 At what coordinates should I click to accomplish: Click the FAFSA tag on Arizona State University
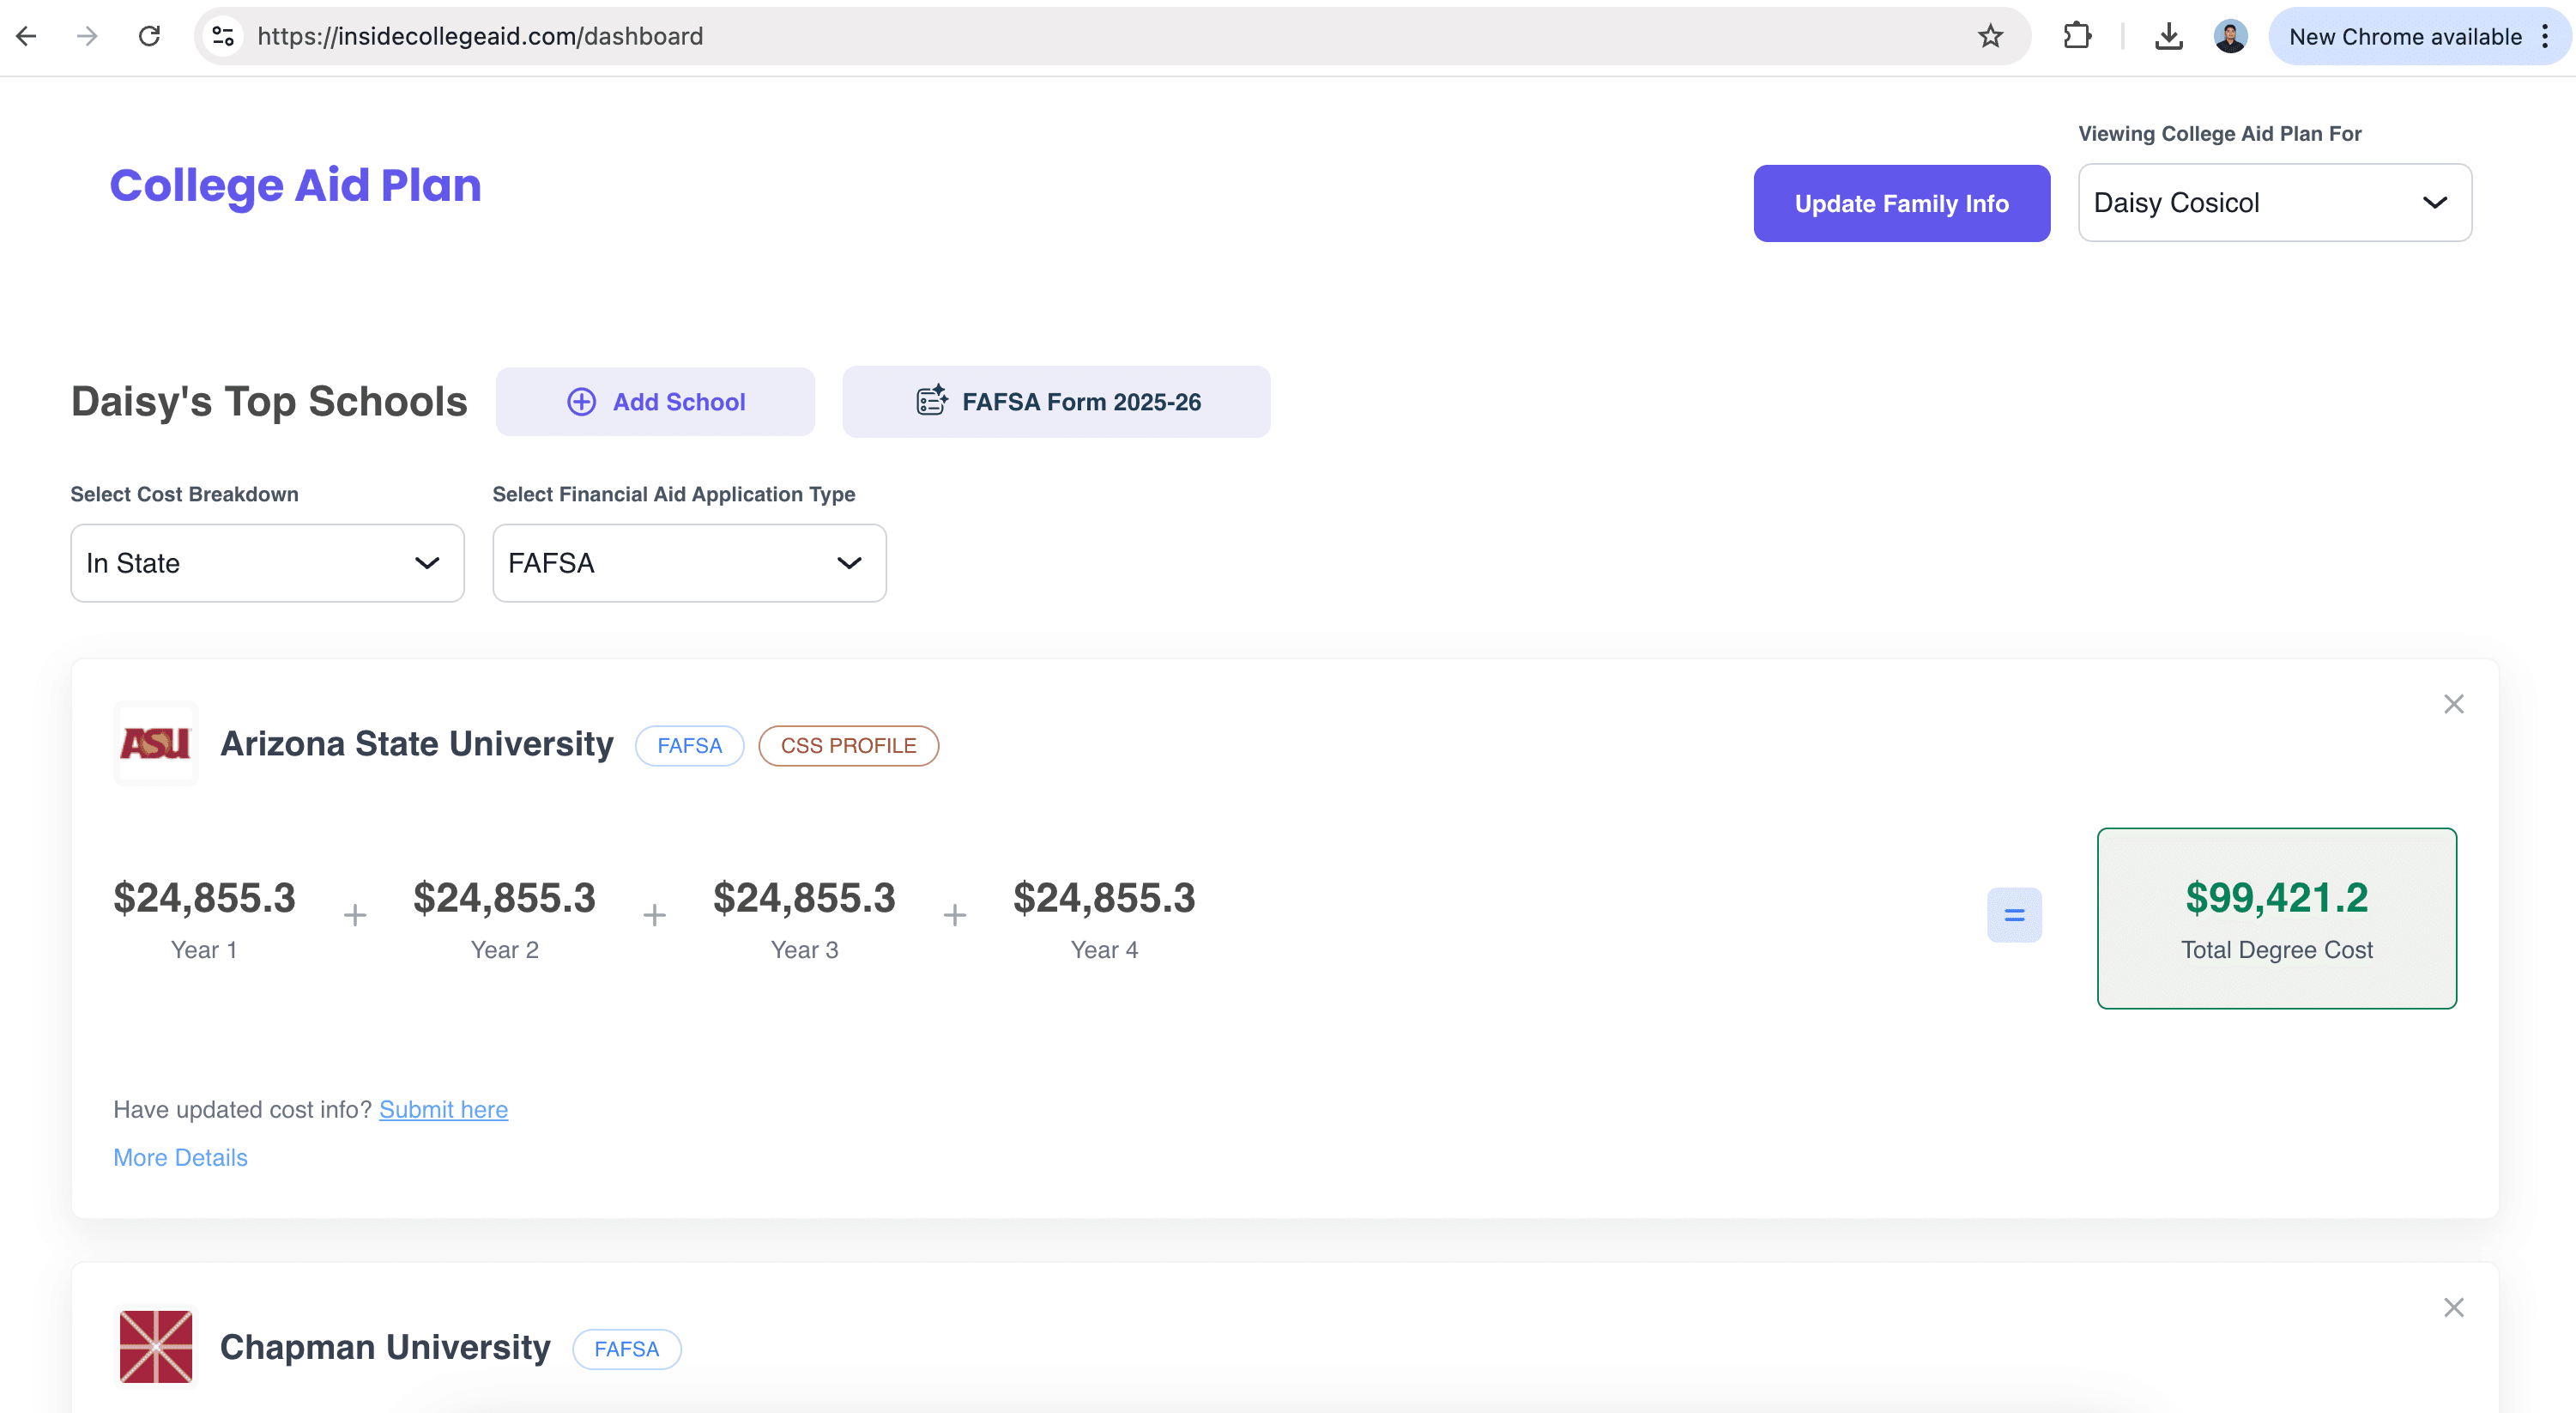[689, 745]
